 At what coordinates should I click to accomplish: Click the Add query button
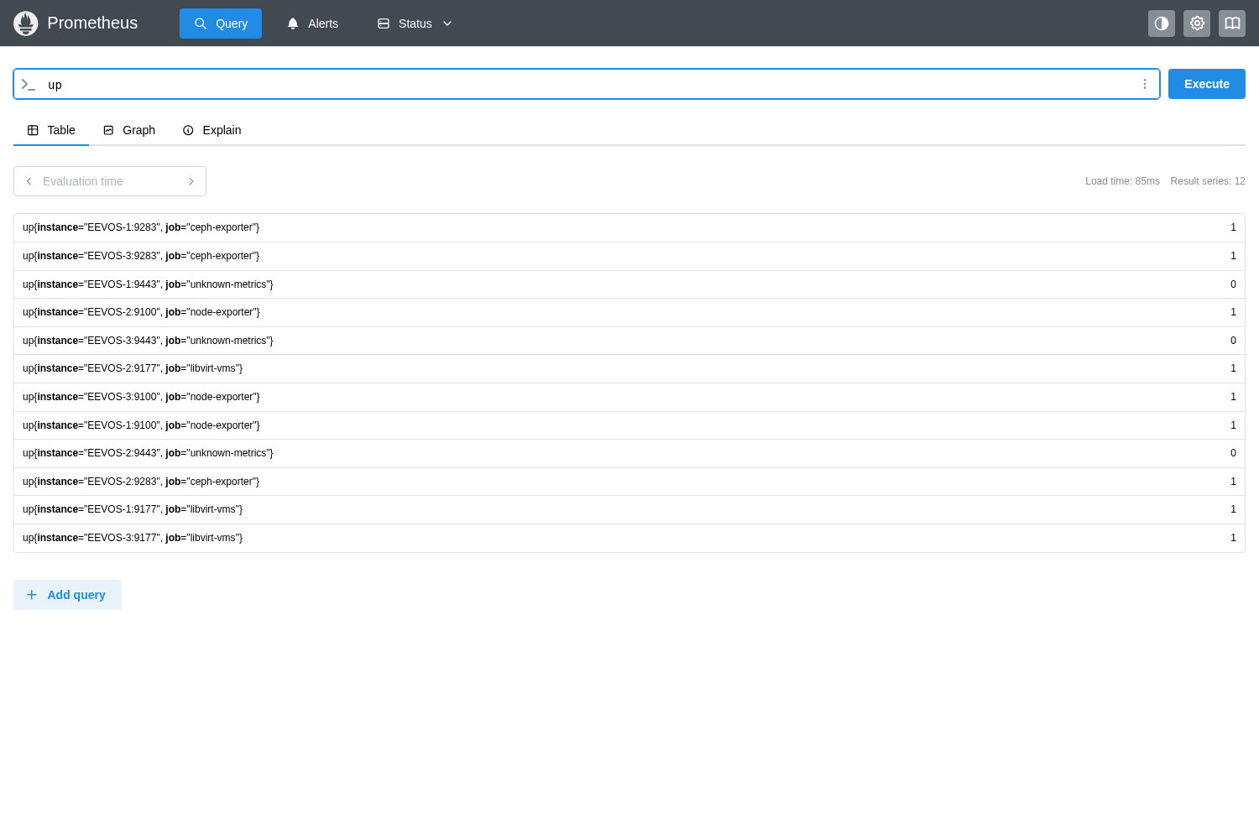67,595
